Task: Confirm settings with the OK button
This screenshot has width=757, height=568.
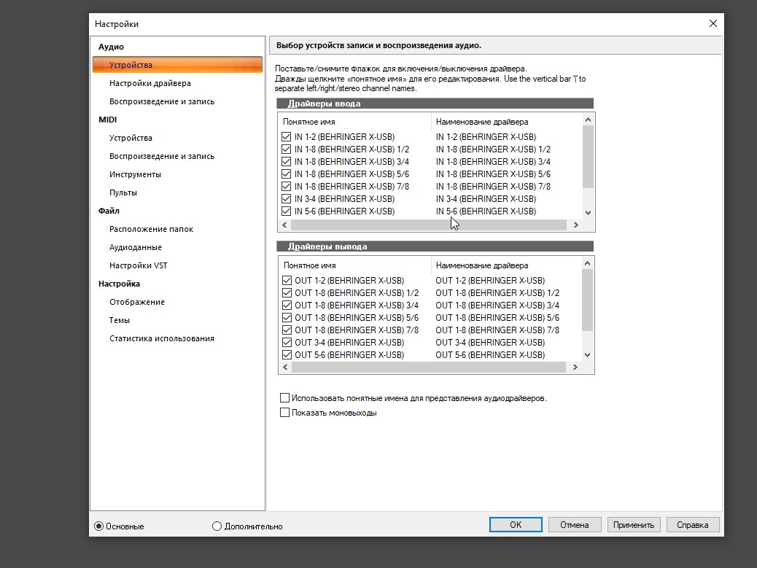Action: 516,524
